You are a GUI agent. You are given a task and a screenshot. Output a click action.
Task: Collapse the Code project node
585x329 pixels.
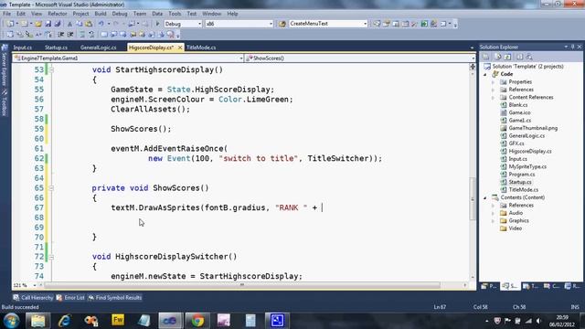pos(485,74)
